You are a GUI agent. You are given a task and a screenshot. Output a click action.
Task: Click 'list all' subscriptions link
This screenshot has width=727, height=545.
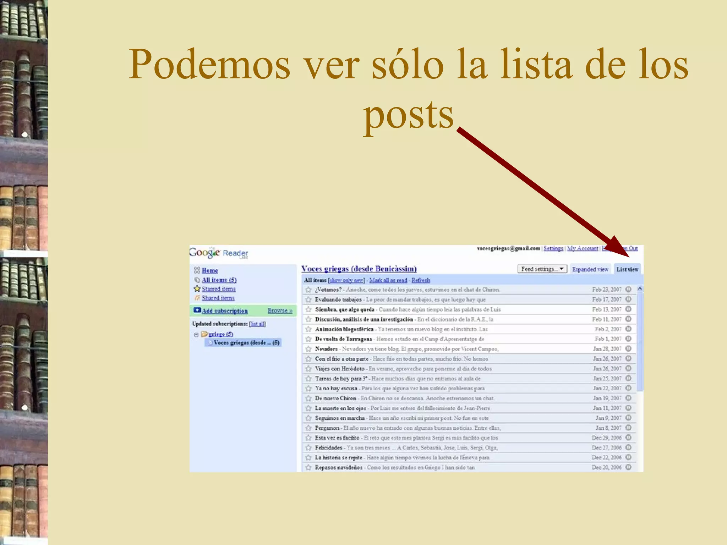pyautogui.click(x=257, y=324)
